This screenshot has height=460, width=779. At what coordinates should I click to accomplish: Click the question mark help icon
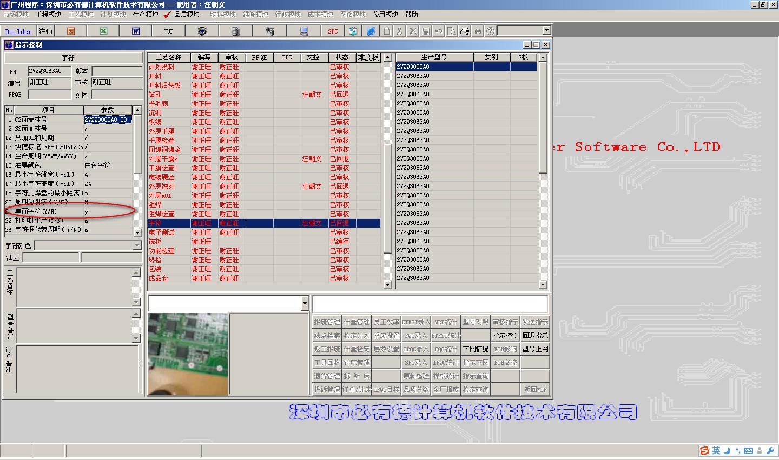click(x=490, y=31)
